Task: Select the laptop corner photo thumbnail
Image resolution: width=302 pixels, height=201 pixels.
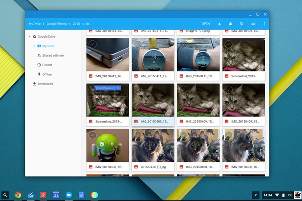Action: pyautogui.click(x=108, y=55)
